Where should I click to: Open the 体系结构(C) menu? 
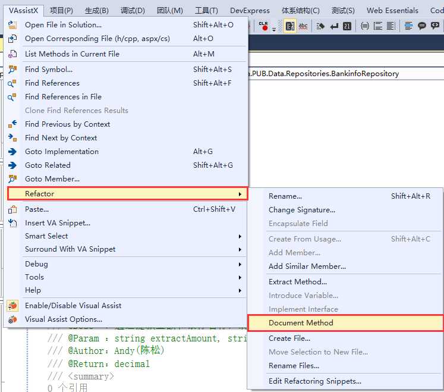[x=300, y=11]
